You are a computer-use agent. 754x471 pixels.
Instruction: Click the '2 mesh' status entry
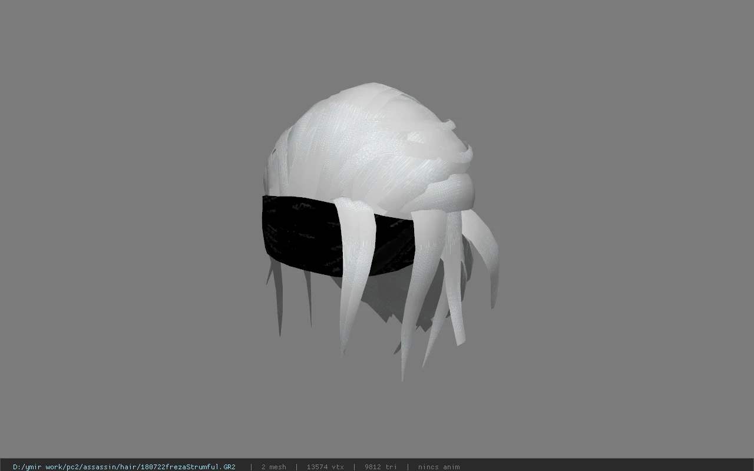pyautogui.click(x=274, y=467)
